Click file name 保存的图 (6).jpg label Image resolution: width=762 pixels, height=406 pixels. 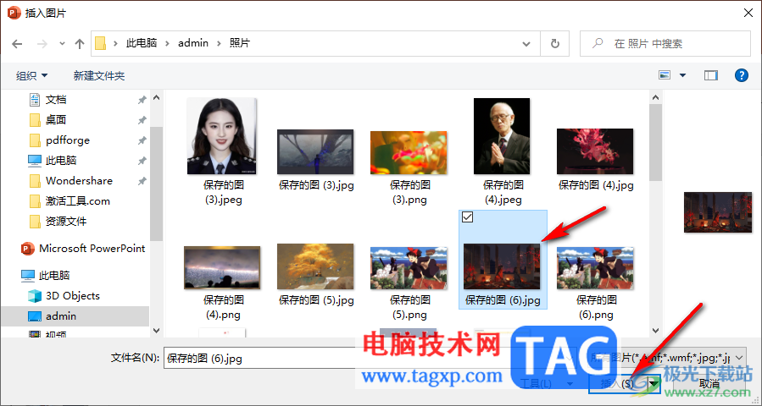pyautogui.click(x=503, y=300)
